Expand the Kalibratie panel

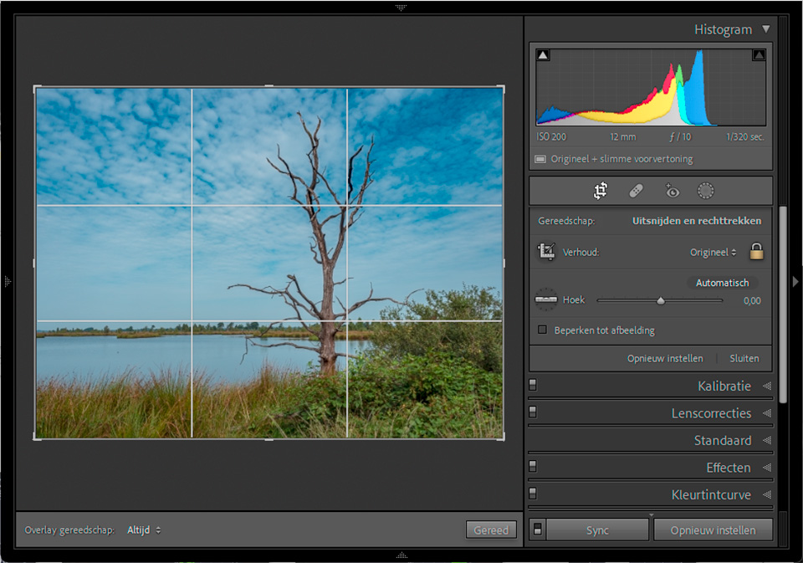click(767, 386)
